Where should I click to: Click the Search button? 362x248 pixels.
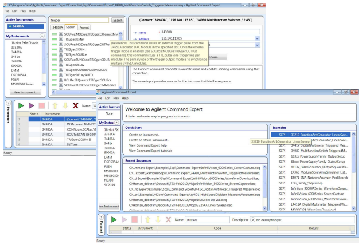point(117,20)
